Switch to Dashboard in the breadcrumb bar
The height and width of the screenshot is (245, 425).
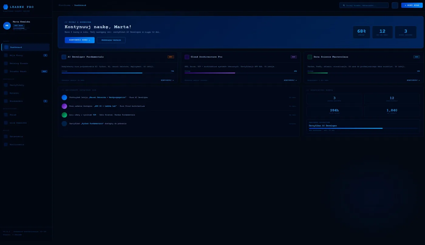pyautogui.click(x=80, y=5)
